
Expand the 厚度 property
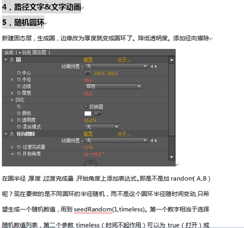coord(12,93)
